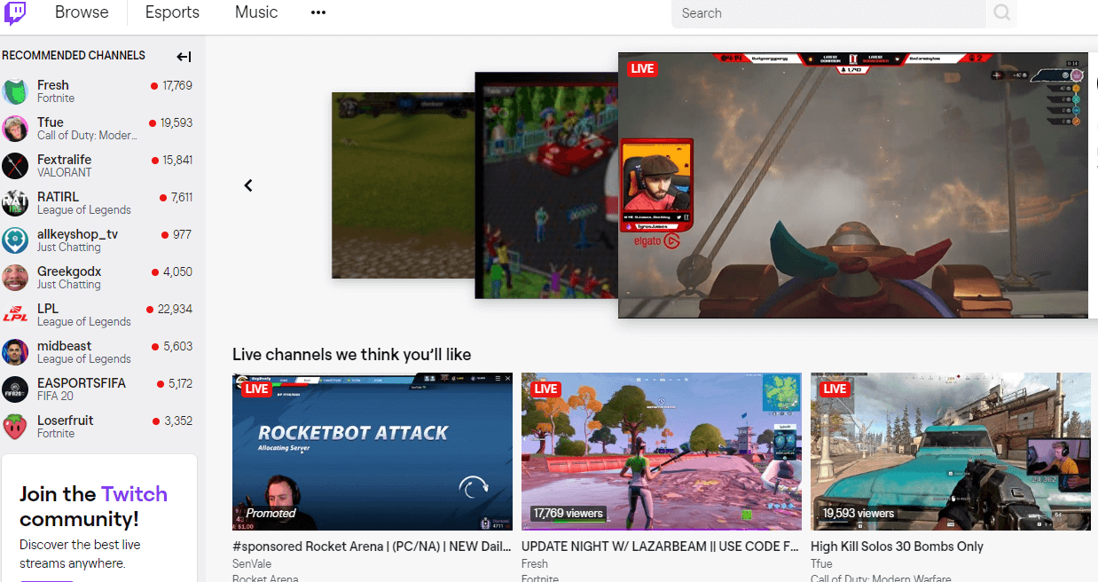Select the grassy game carousel thumbnail
The image size is (1098, 582).
[403, 185]
